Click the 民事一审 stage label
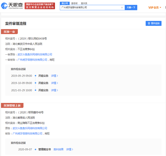The image size is (166, 156). click(x=9, y=32)
